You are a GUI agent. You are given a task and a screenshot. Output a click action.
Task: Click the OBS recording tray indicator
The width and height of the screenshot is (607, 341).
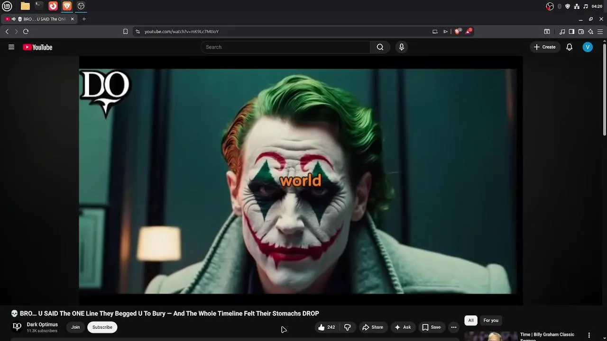[550, 6]
